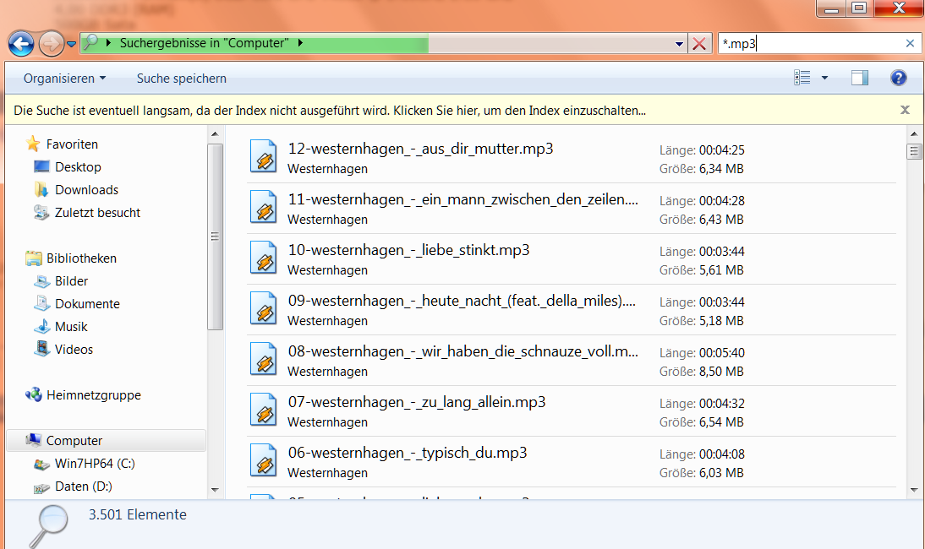Open the Bilder library
Screen dimensions: 925x549
click(x=71, y=281)
